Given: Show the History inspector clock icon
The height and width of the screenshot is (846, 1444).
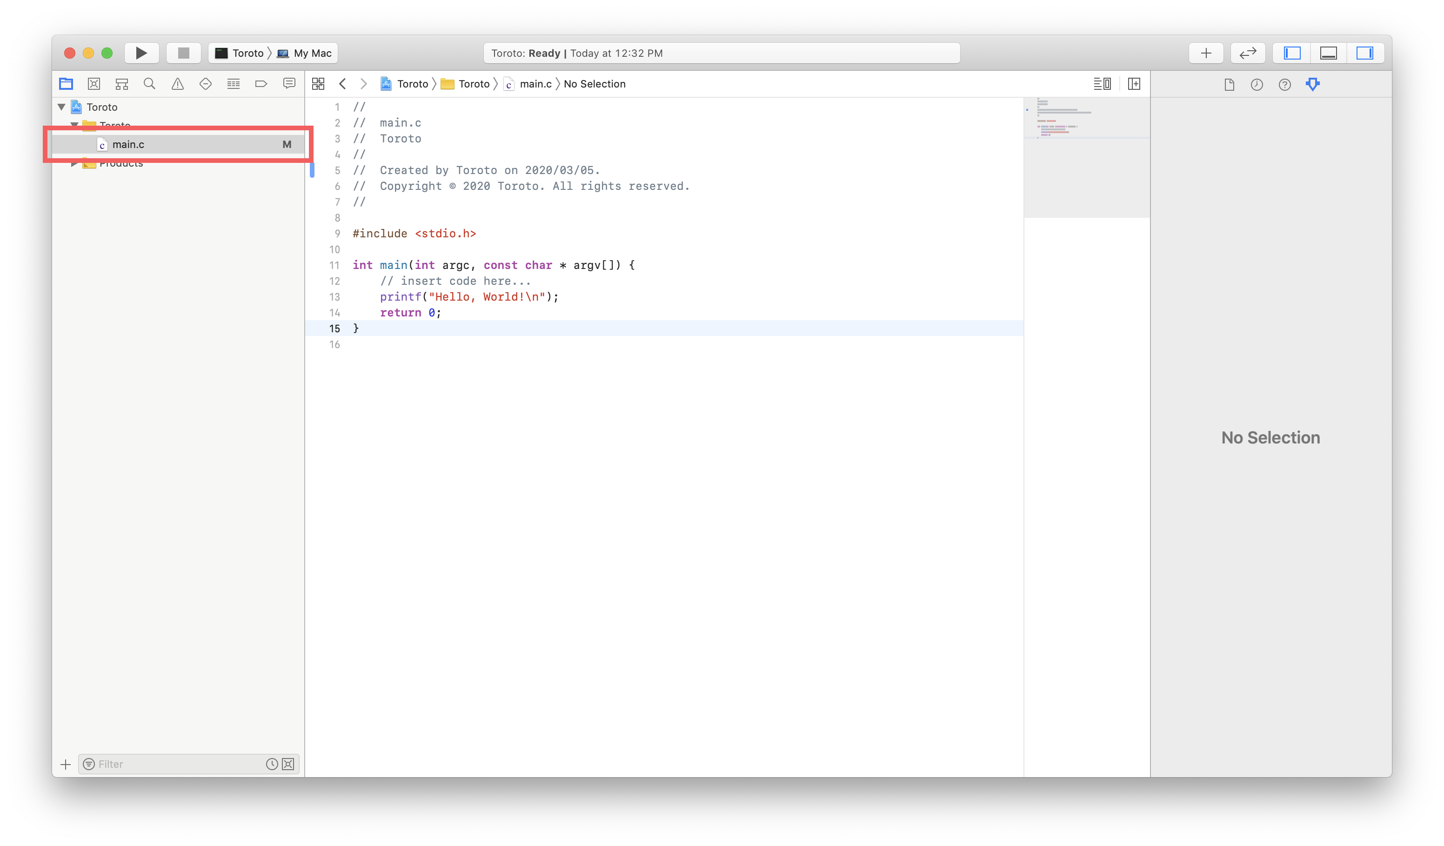Looking at the screenshot, I should 1257,85.
